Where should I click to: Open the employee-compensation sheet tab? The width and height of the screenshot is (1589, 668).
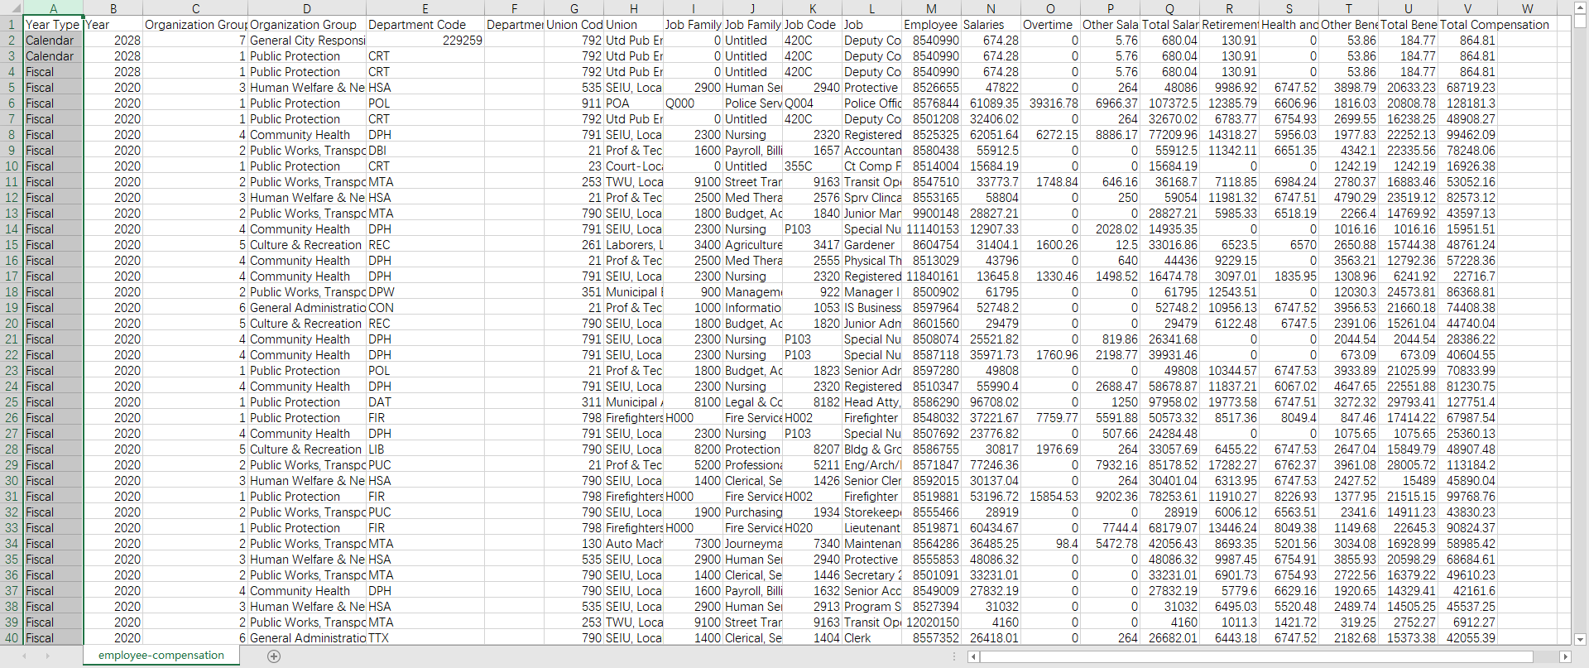161,656
